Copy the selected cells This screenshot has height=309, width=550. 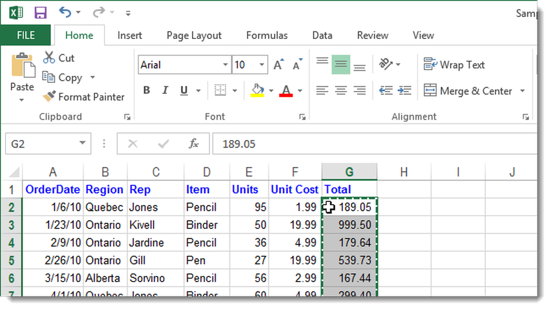63,77
